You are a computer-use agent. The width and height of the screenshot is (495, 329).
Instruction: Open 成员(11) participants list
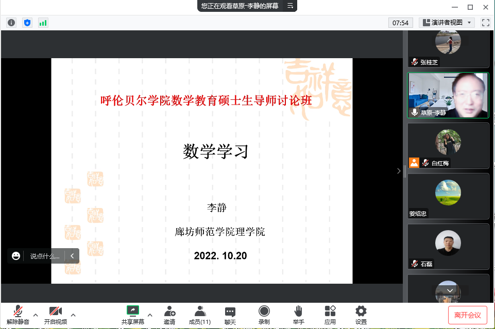(199, 315)
